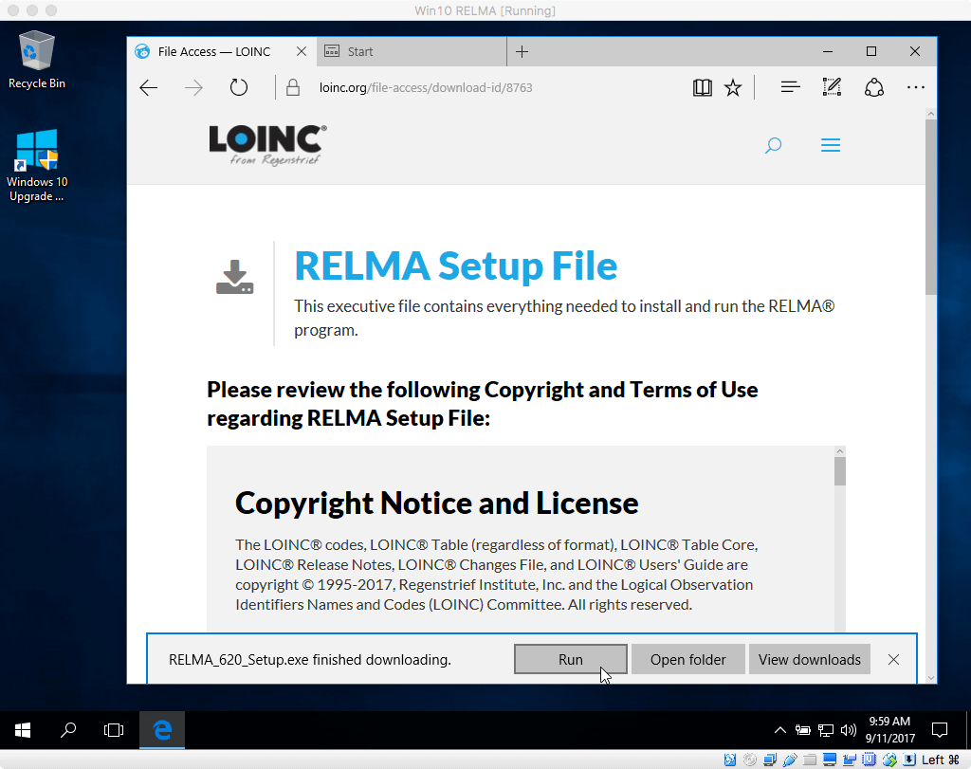Click the license box scrollbar thumb
This screenshot has width=971, height=769.
click(840, 471)
